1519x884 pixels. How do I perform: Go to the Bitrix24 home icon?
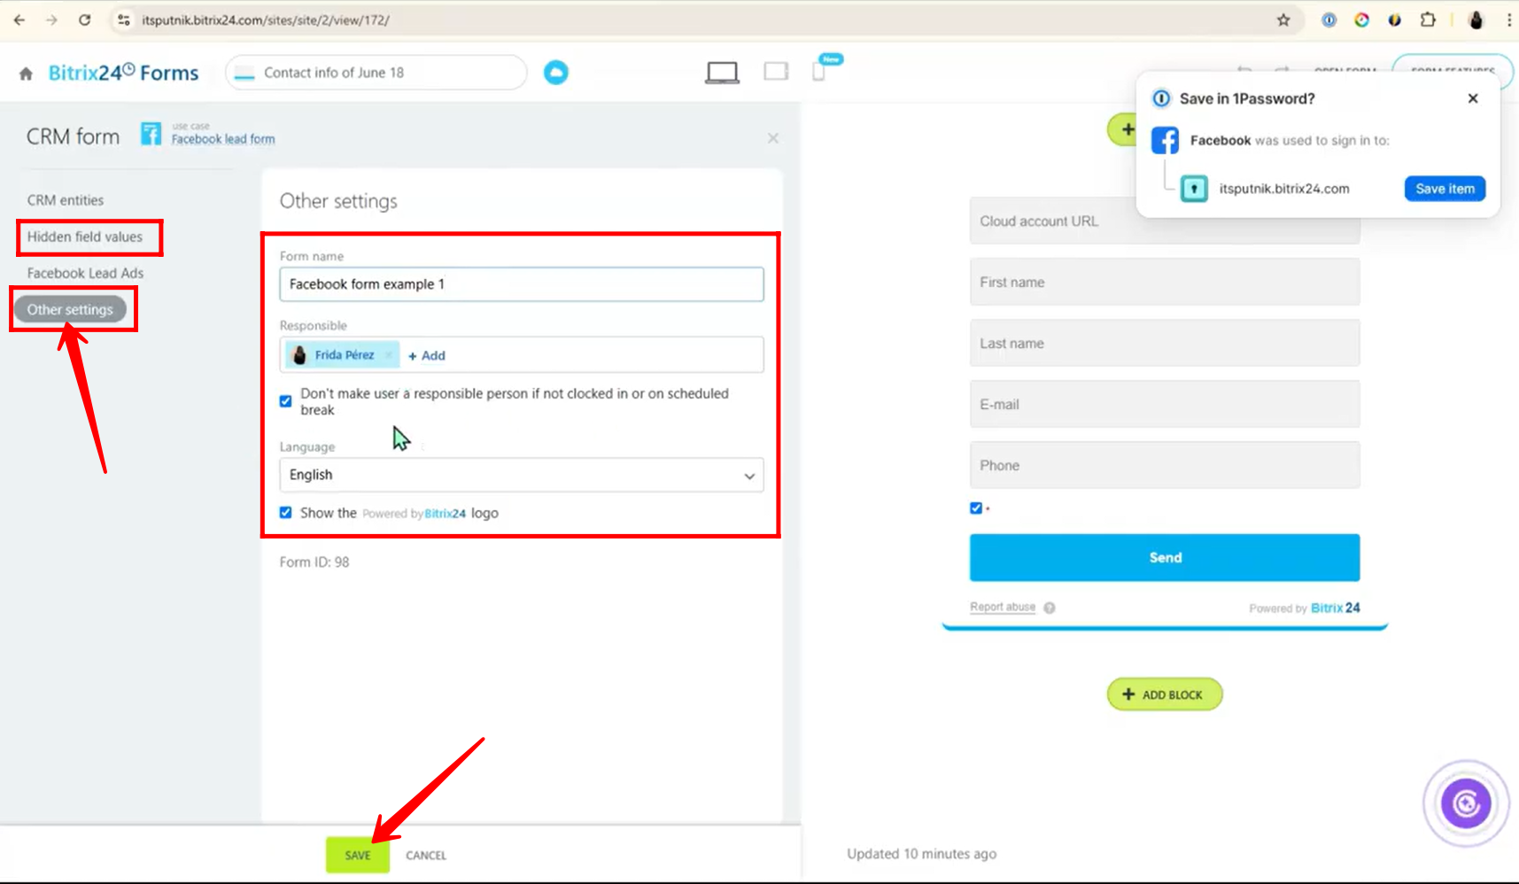click(x=26, y=74)
